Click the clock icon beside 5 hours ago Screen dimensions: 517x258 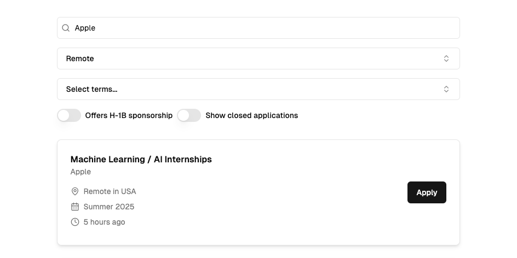(75, 222)
